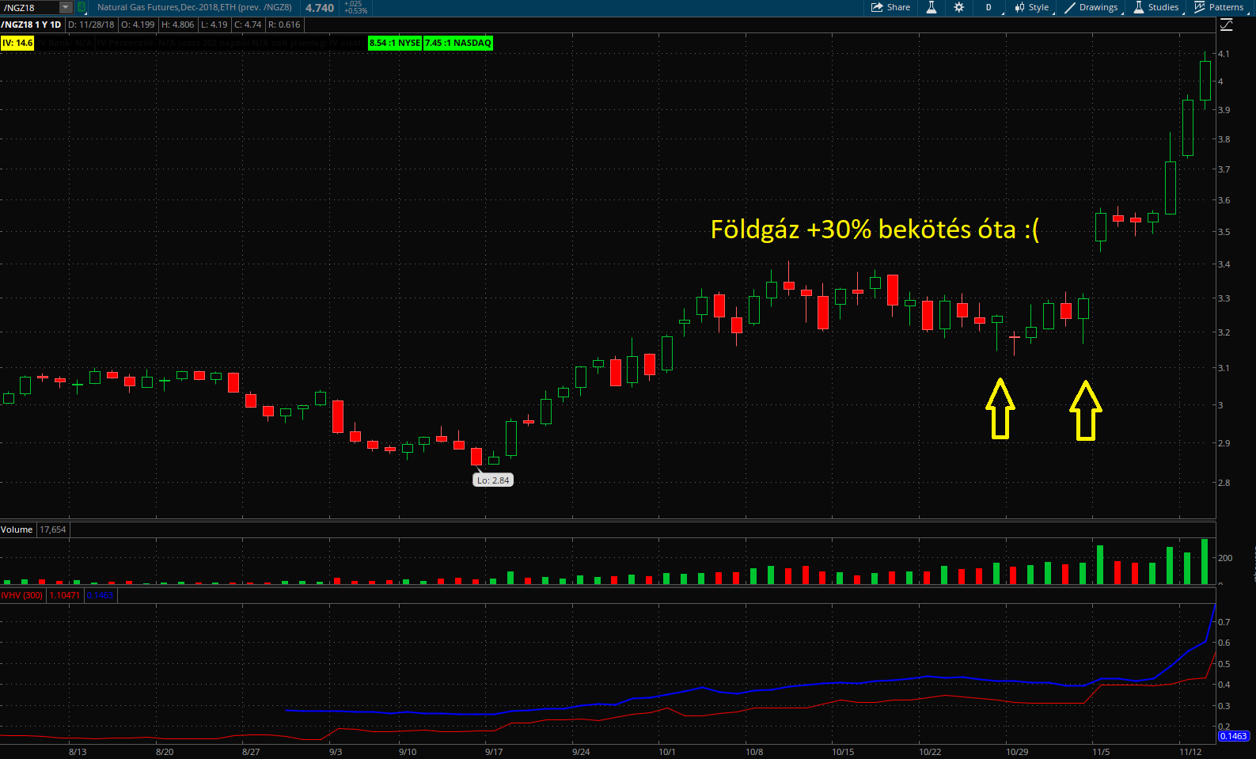Viewport: 1256px width, 759px height.
Task: Click the /NGZ18 symbol input field
Action: pos(30,8)
